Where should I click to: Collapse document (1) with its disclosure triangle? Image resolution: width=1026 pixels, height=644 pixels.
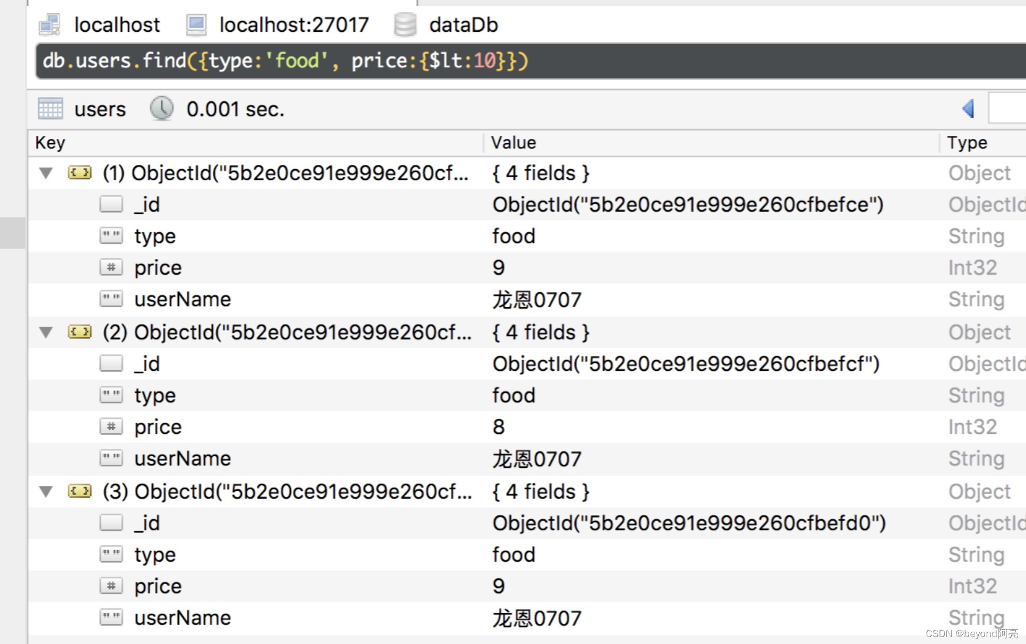(x=46, y=173)
